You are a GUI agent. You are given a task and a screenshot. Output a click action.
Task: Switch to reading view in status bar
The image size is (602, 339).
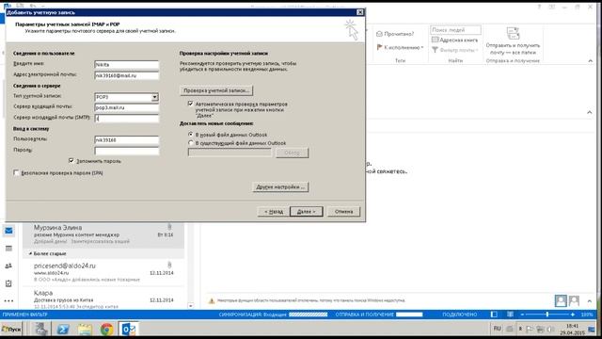click(x=510, y=315)
